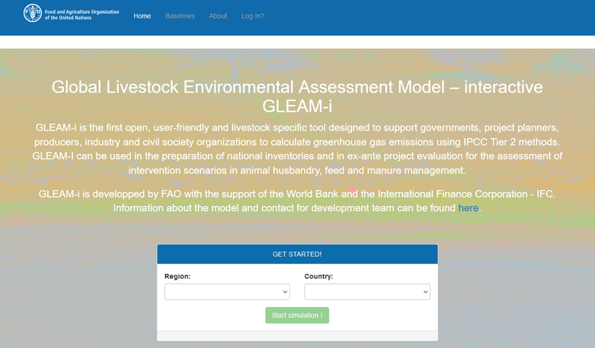Open the About page from navbar

pos(218,16)
